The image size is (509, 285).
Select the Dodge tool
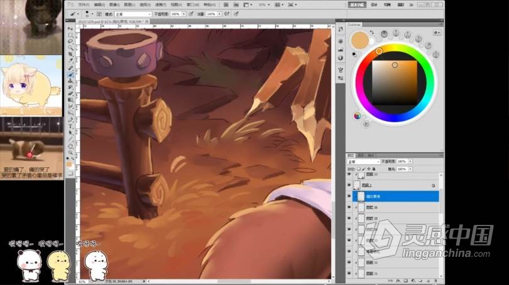pos(70,113)
